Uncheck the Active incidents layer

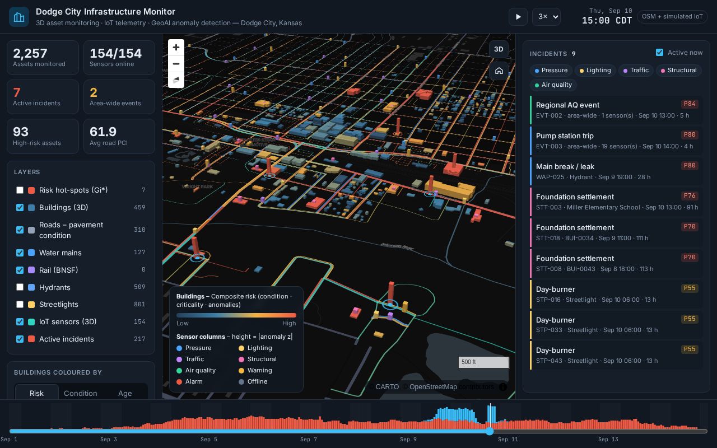pyautogui.click(x=20, y=339)
